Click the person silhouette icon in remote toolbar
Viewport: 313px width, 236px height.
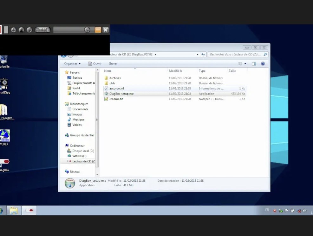point(21,30)
